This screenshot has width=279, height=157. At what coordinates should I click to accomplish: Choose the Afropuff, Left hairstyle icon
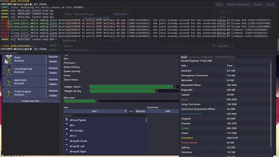67,145
